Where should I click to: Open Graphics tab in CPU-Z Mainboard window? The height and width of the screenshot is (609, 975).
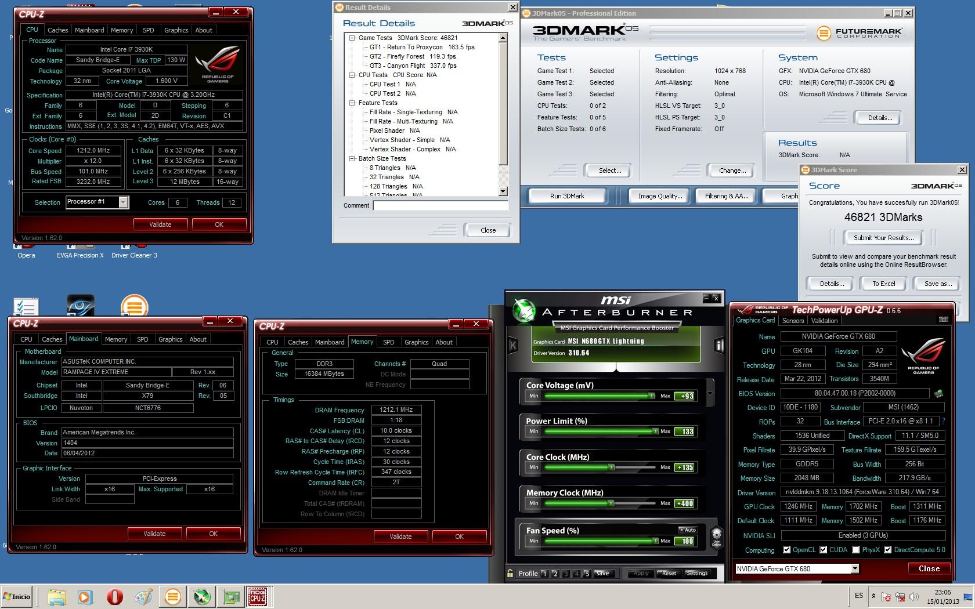171,339
